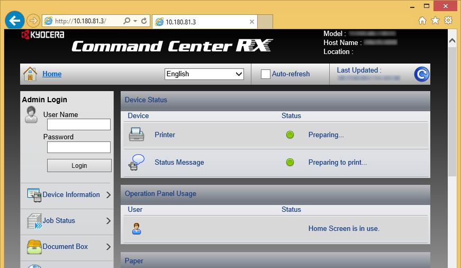Open browser Tools gear icon
The width and height of the screenshot is (461, 268).
pyautogui.click(x=448, y=20)
